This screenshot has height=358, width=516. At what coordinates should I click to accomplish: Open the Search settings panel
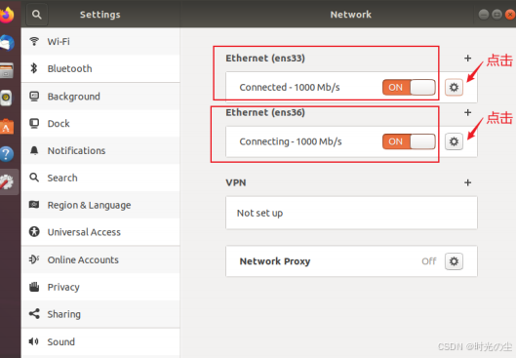[x=100, y=178]
